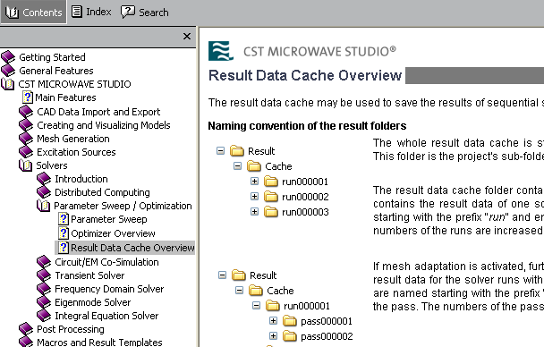The image size is (544, 347).
Task: Close the contents navigation pane
Action: [x=187, y=36]
